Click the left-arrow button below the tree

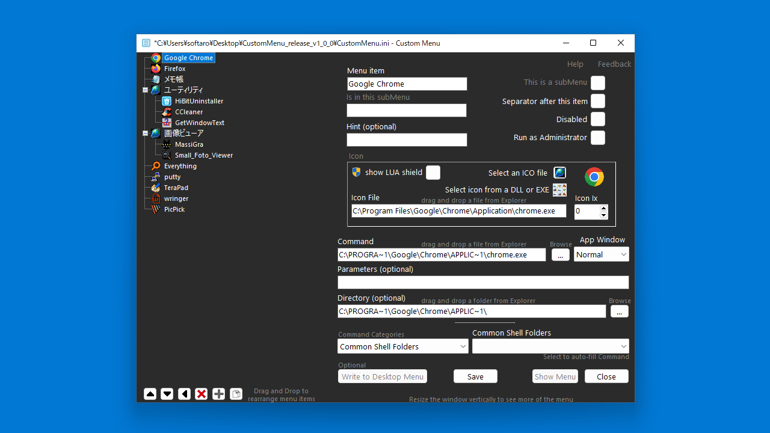click(x=185, y=394)
